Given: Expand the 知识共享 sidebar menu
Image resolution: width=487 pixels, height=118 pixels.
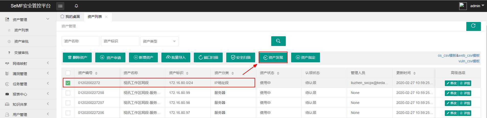Looking at the screenshot, I should [x=48, y=104].
